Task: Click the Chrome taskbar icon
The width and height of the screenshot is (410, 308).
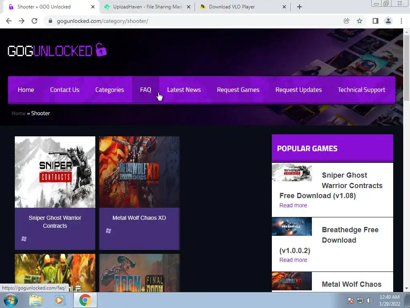Action: tap(85, 300)
